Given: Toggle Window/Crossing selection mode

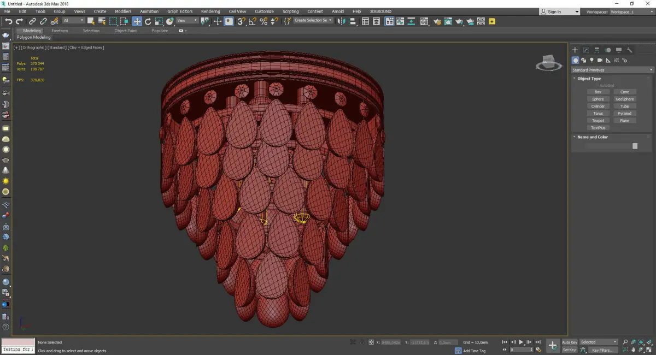Looking at the screenshot, I should pos(124,21).
